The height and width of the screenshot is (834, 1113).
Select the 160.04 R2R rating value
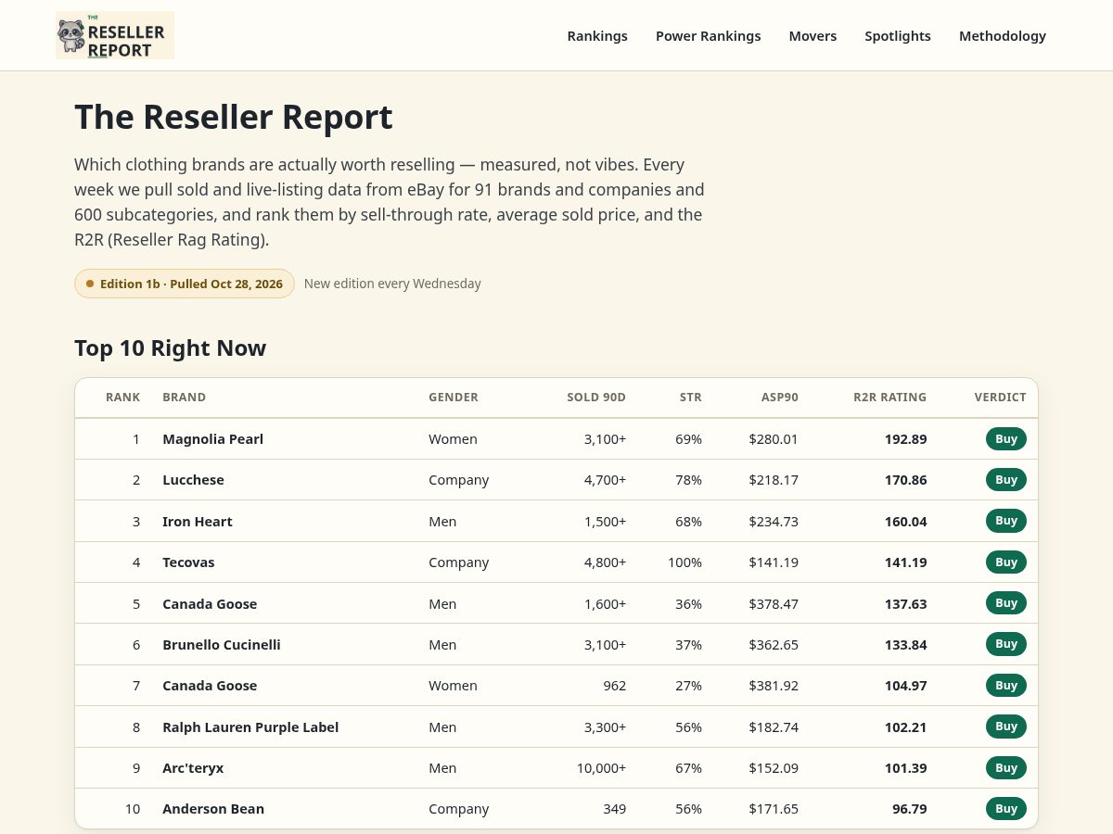(906, 522)
